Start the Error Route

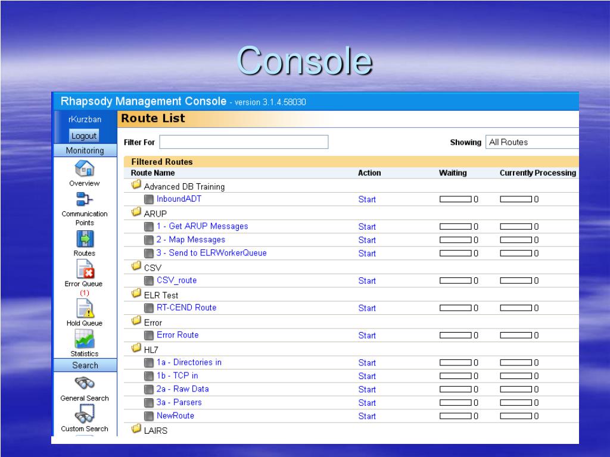pos(367,336)
